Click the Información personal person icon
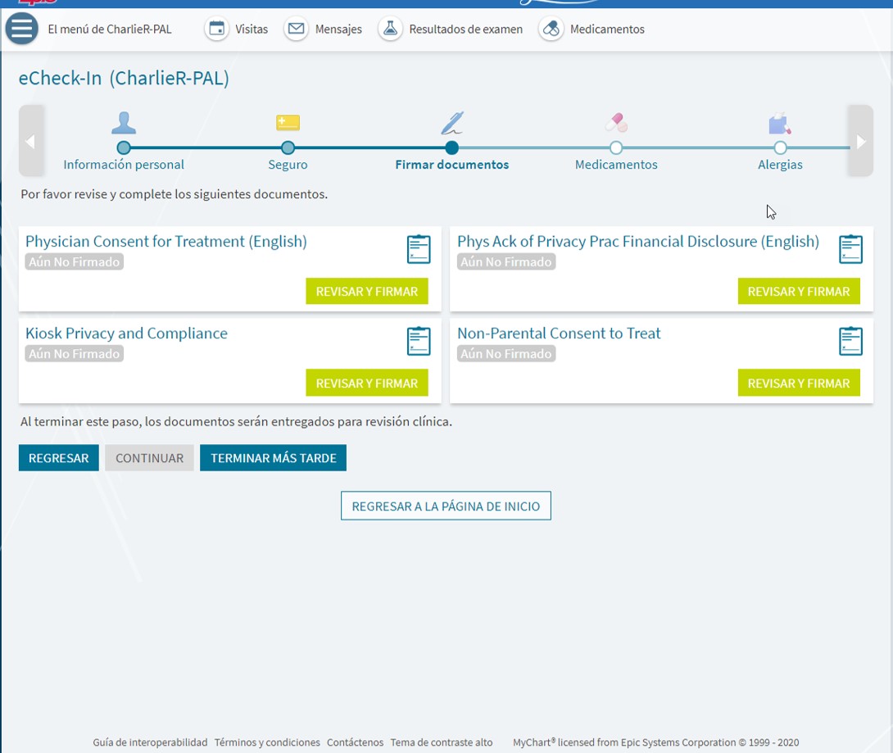The height and width of the screenshot is (753, 893). (124, 124)
